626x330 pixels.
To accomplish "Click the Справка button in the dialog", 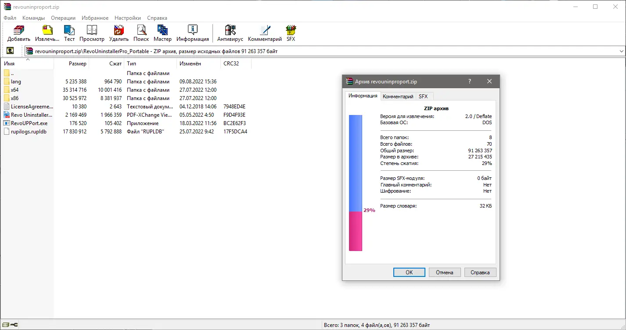I will click(480, 272).
